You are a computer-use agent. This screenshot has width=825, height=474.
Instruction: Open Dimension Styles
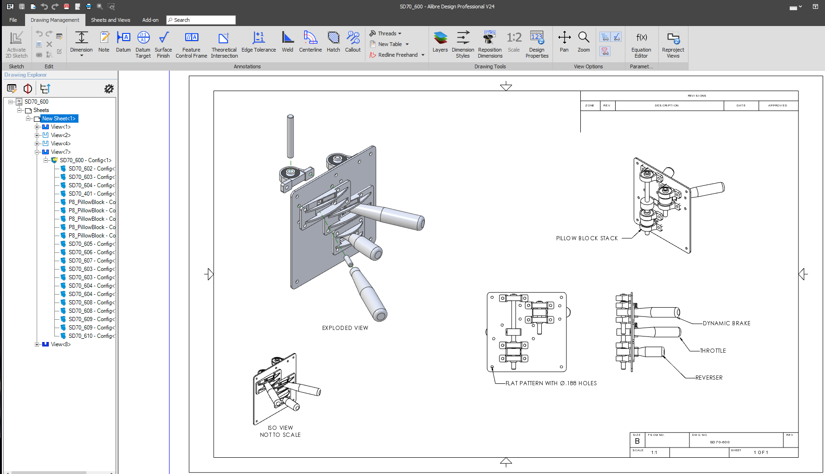coord(463,45)
